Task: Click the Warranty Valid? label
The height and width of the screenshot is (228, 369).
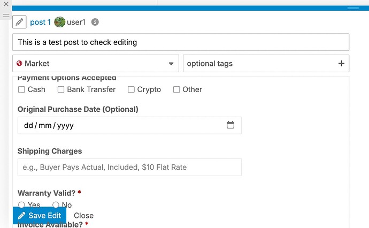Action: coord(47,193)
